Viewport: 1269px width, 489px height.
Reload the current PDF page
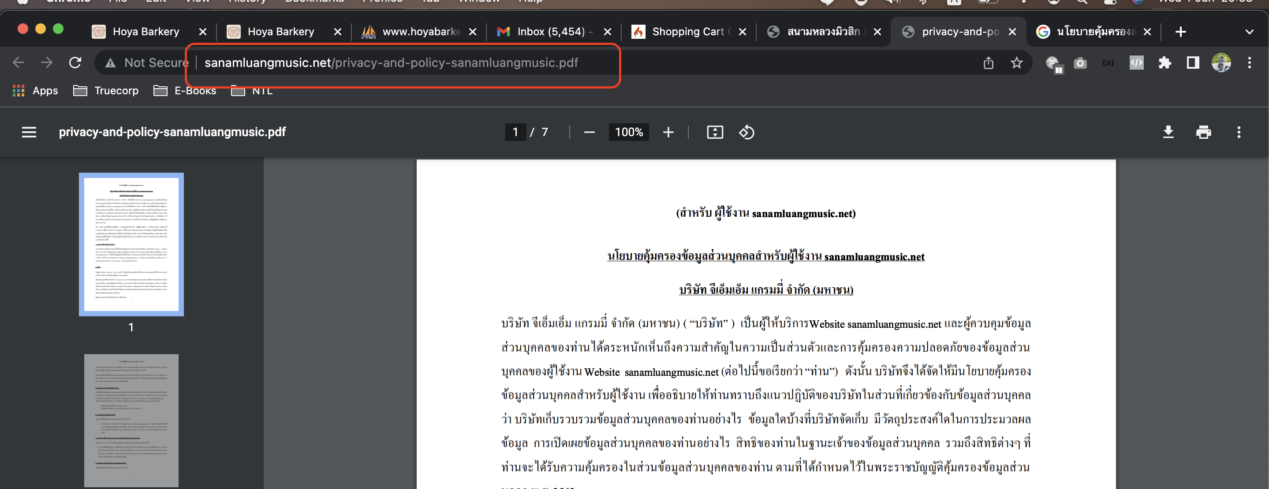coord(75,63)
